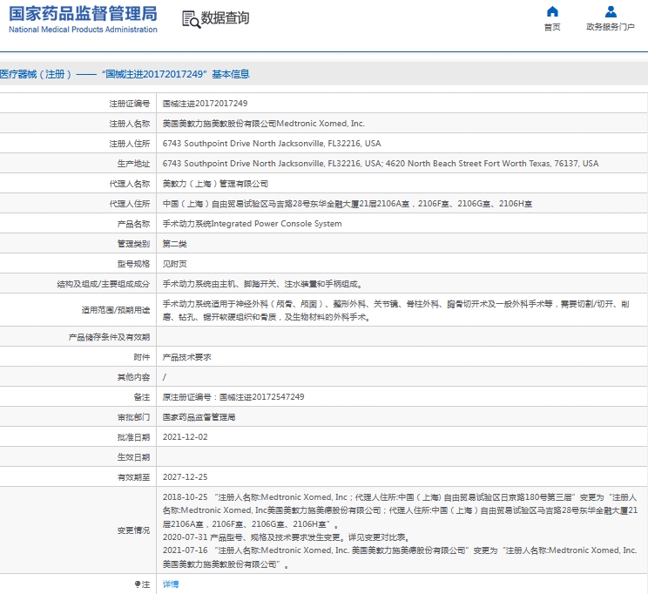The width and height of the screenshot is (648, 594).
Task: Click the 代理人住所 row label
Action: tap(130, 204)
